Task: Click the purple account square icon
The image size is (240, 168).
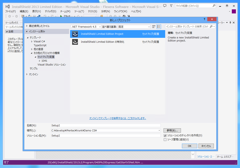Action: [x=234, y=11]
